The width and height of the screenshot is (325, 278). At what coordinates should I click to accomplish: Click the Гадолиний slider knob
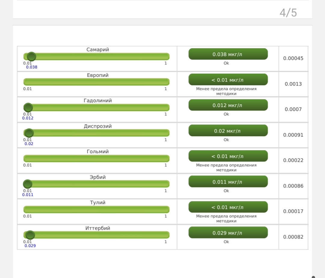[x=28, y=107]
